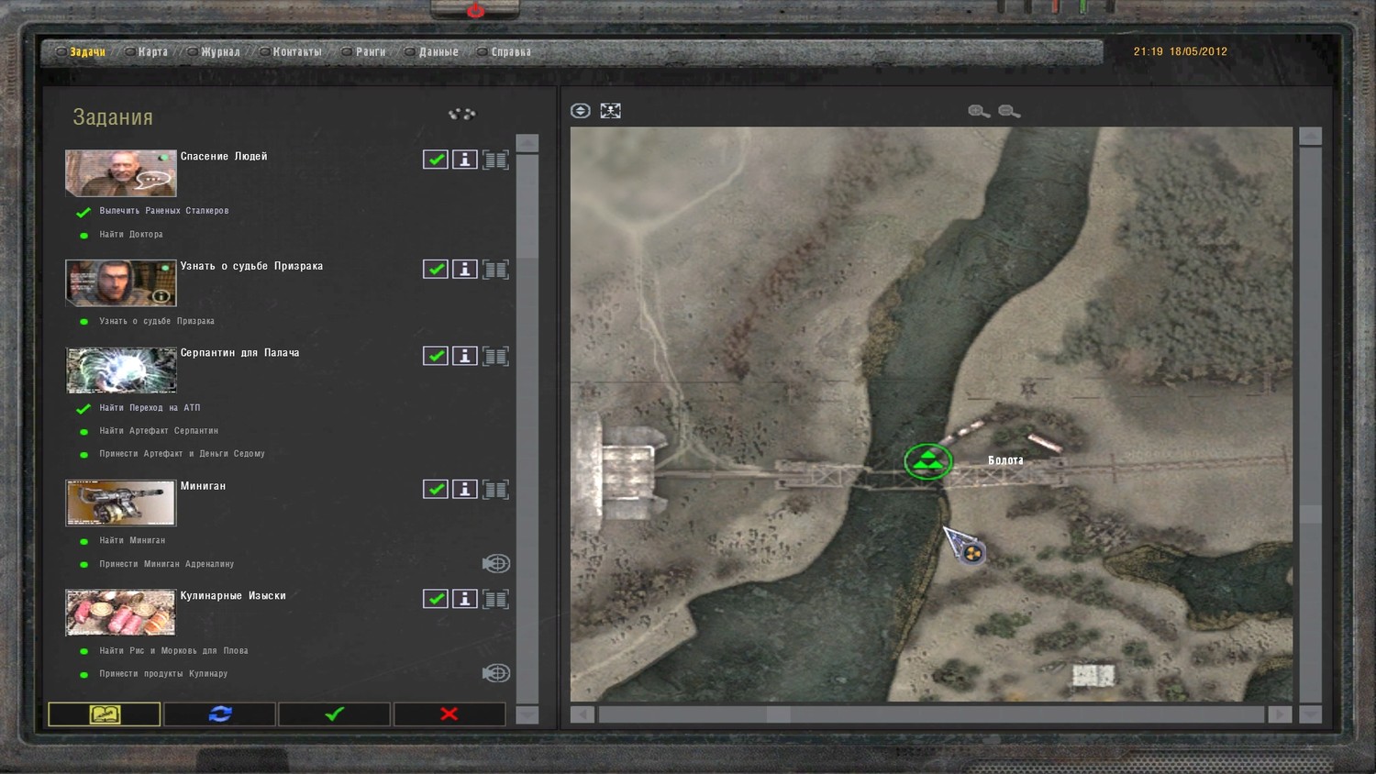Select subtask Найти Доктора
1376x774 pixels.
point(131,235)
